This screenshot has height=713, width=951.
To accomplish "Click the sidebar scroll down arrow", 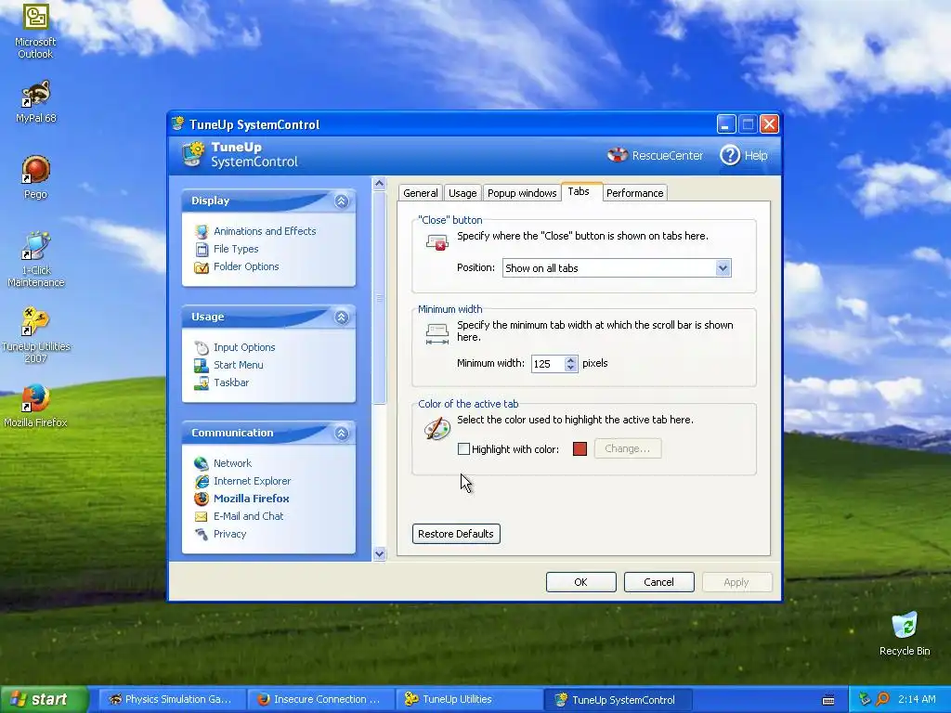I will 380,553.
